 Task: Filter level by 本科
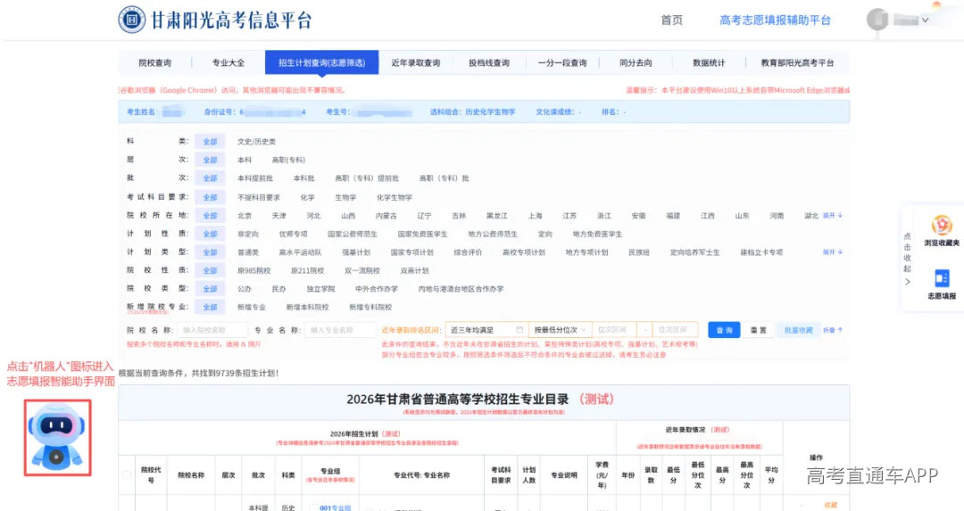tap(244, 160)
